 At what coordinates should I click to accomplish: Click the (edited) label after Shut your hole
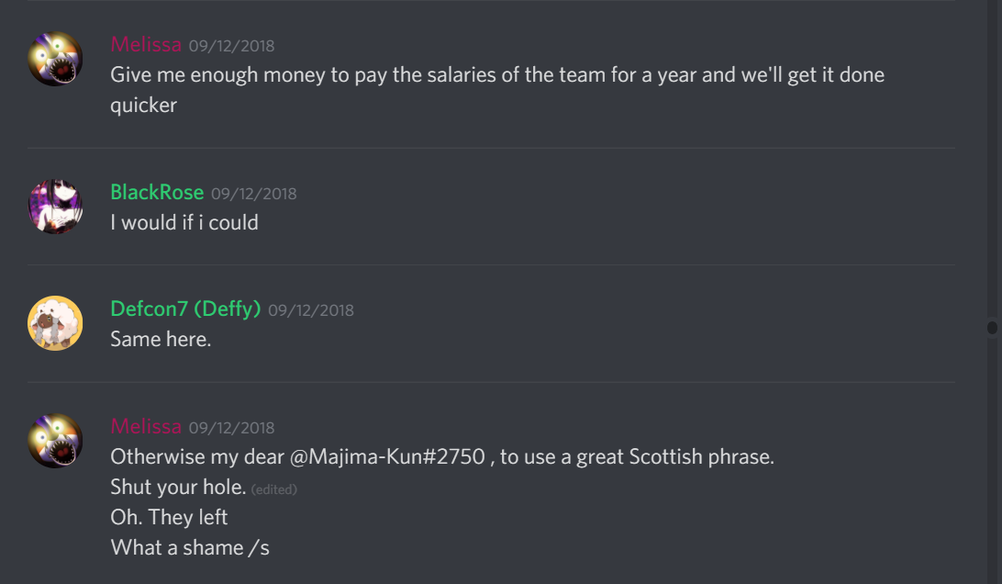(274, 489)
